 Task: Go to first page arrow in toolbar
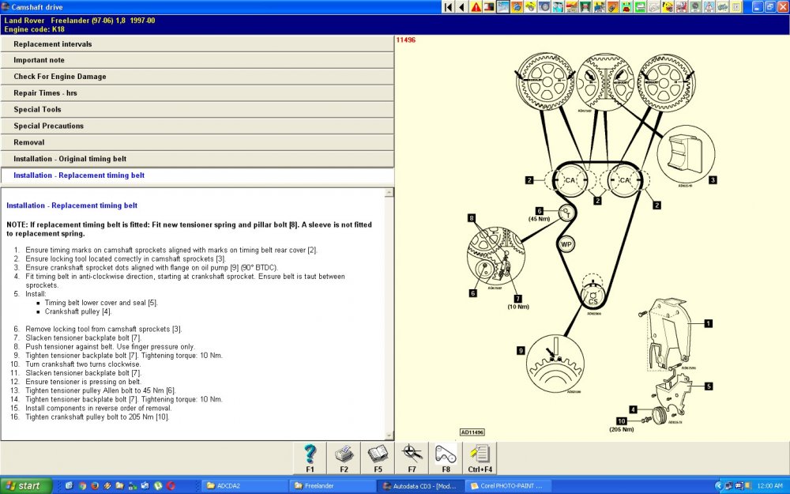click(448, 7)
